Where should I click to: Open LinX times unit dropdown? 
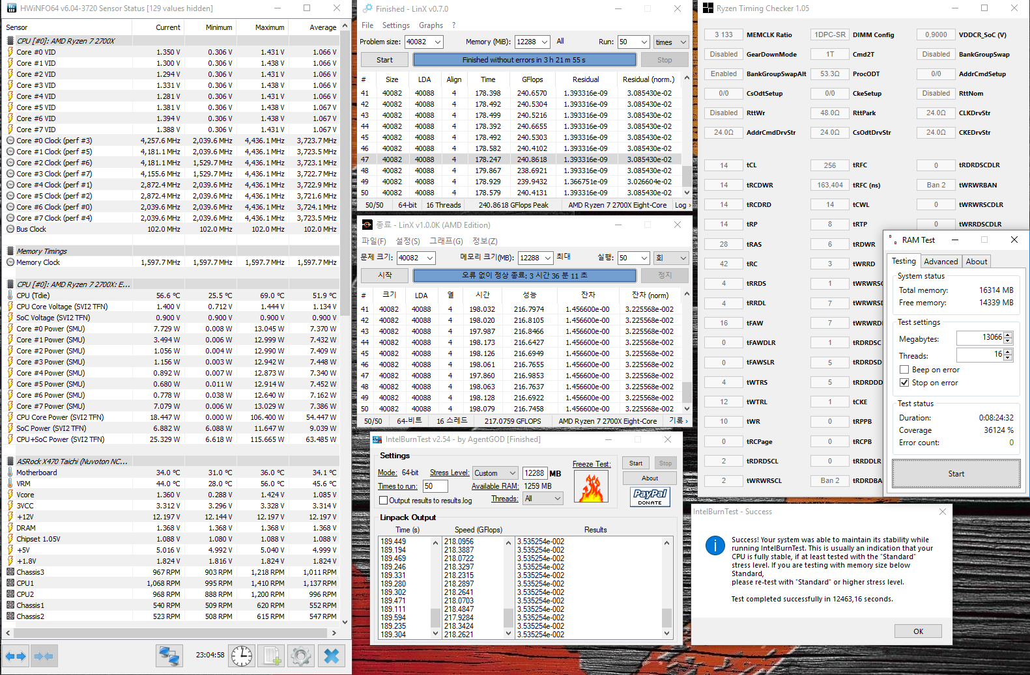(671, 42)
